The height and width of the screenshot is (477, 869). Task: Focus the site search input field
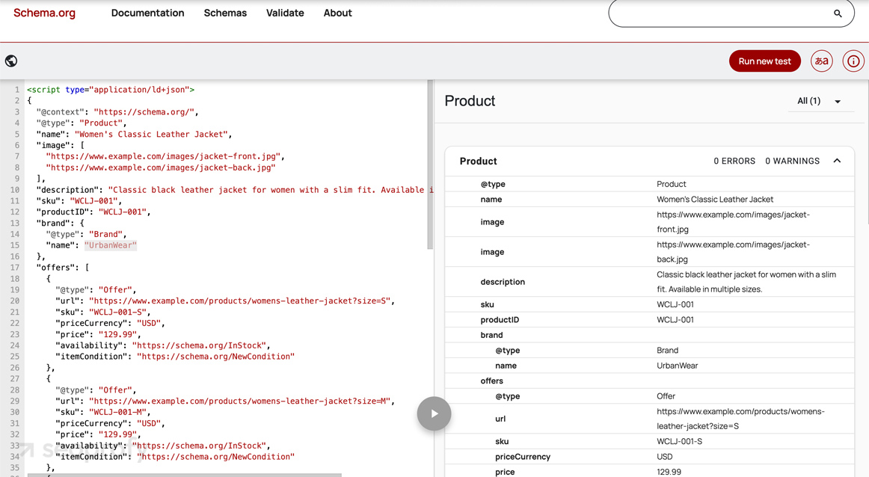[x=720, y=13]
